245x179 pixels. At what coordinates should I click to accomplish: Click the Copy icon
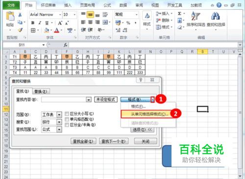(x=20, y=22)
